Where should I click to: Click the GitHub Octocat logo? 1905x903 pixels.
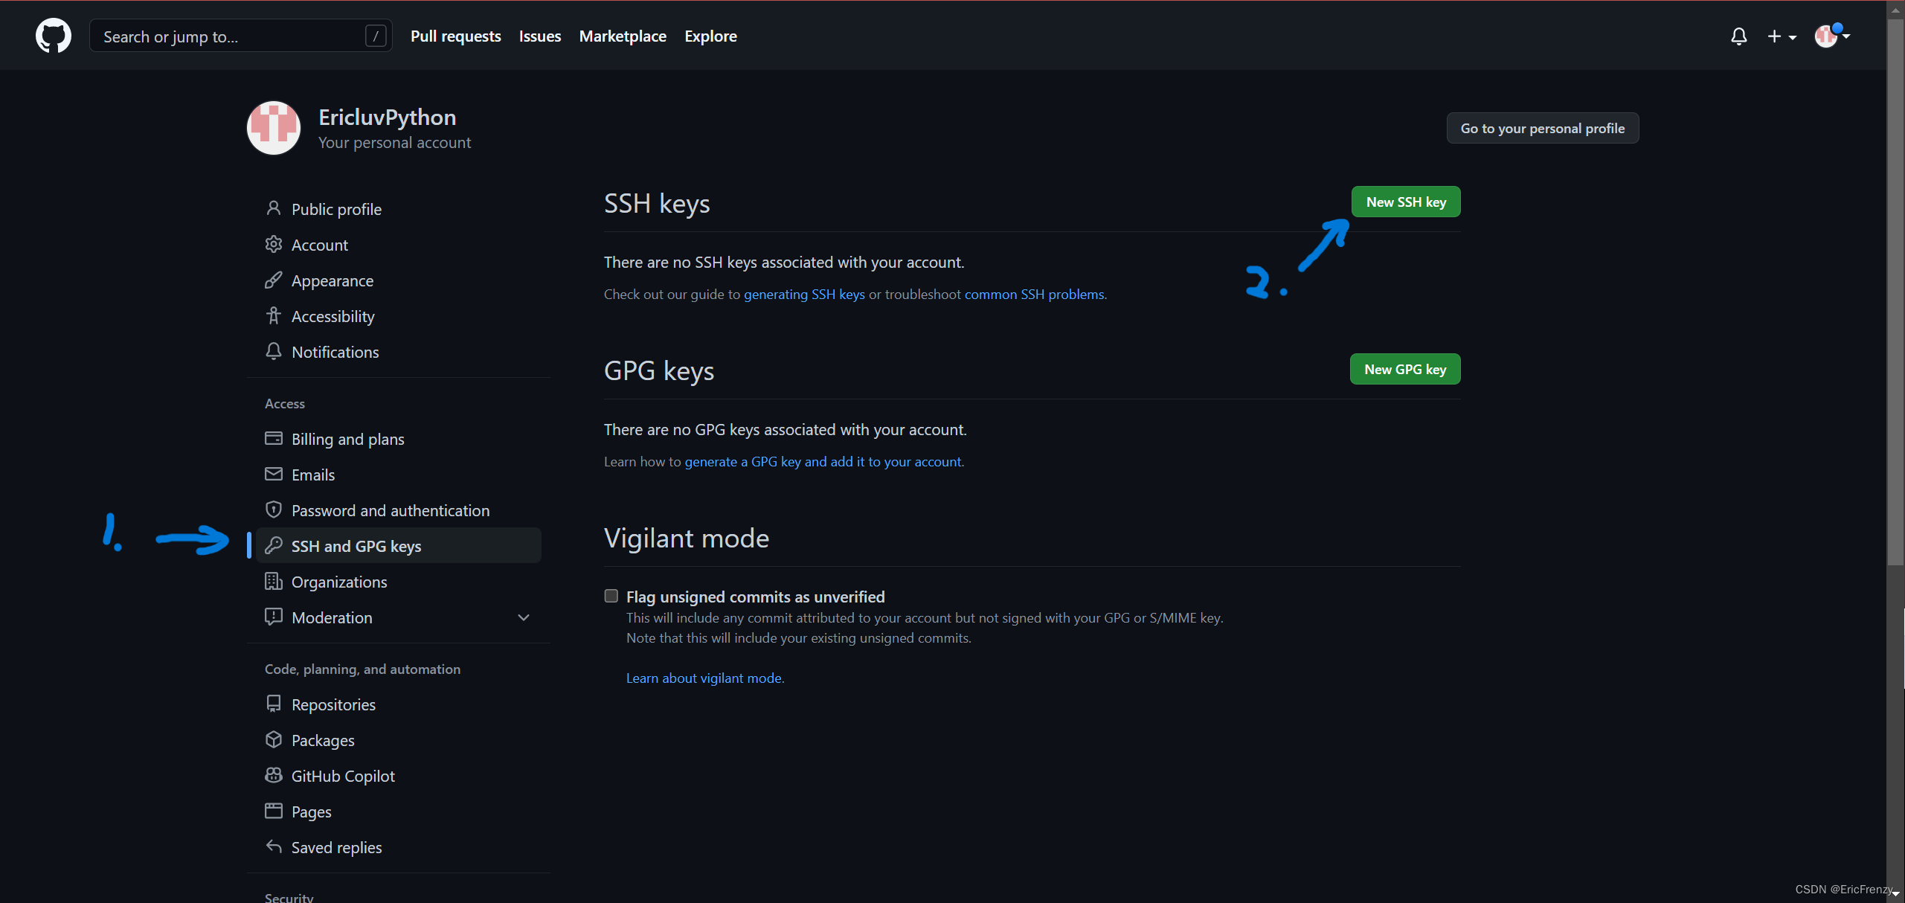pos(54,36)
